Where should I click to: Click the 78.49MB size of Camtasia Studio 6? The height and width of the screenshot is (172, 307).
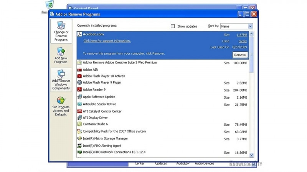[x=241, y=125]
